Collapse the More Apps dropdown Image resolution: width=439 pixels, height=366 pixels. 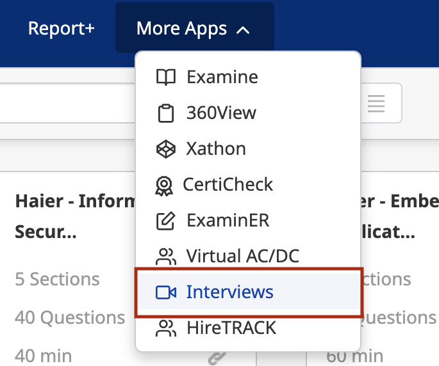[195, 28]
